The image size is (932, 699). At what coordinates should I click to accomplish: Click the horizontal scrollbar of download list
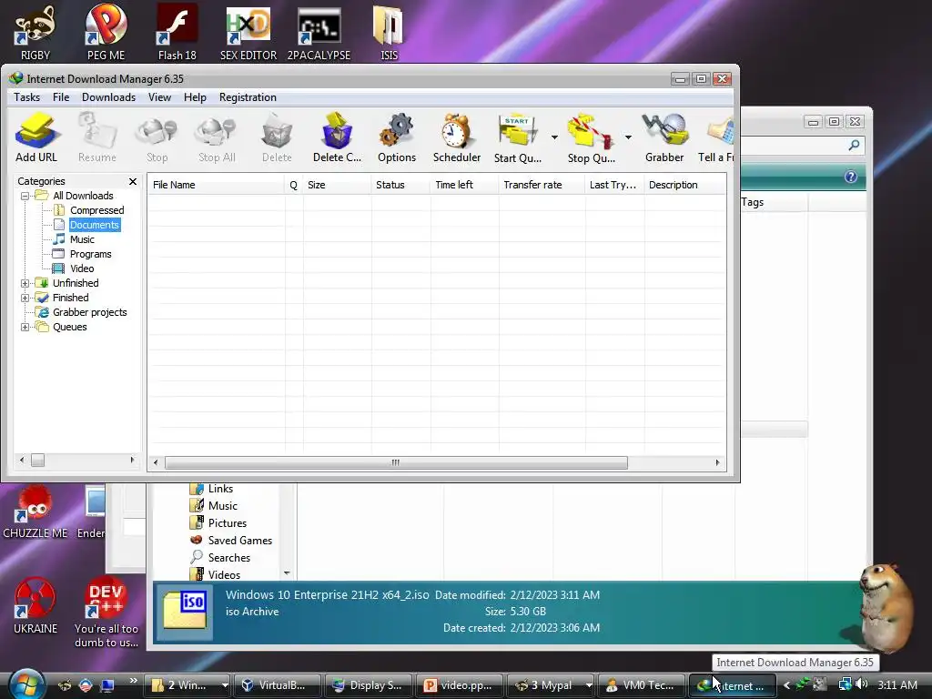click(x=396, y=462)
